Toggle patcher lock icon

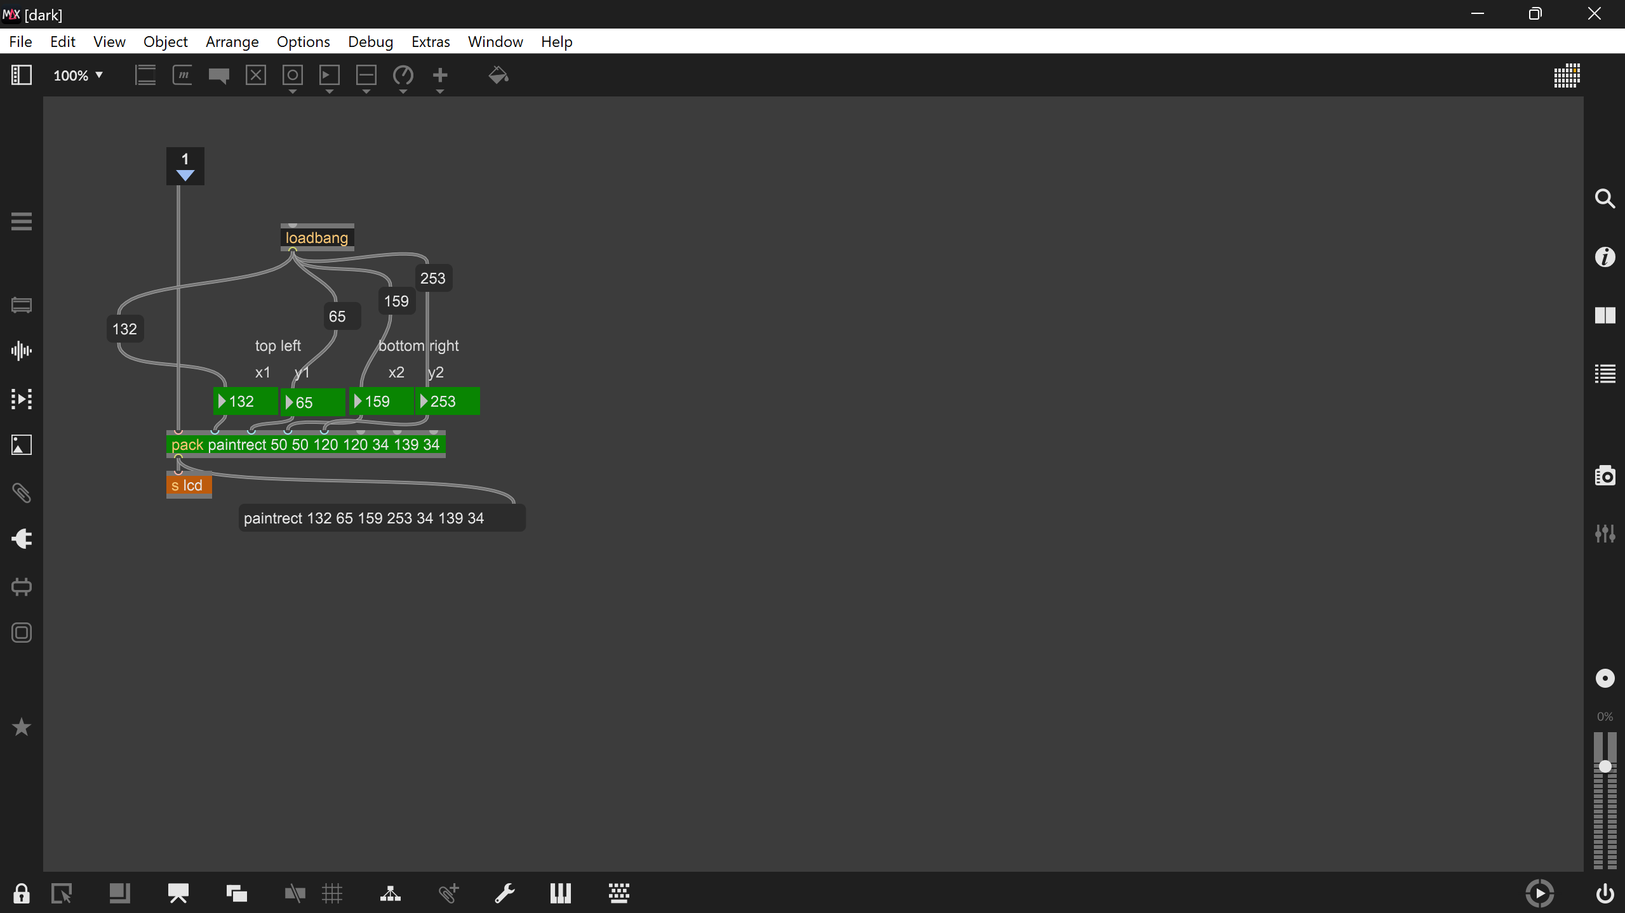[x=22, y=893]
